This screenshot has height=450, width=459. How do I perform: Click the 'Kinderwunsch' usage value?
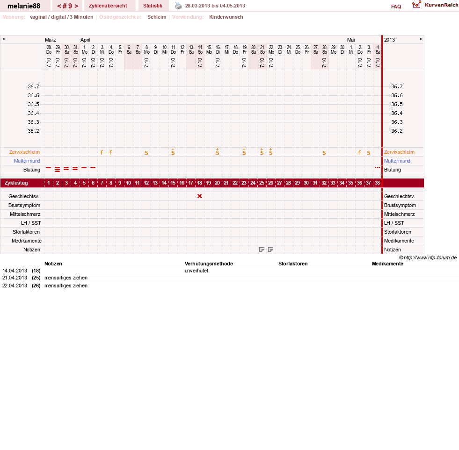pyautogui.click(x=226, y=17)
